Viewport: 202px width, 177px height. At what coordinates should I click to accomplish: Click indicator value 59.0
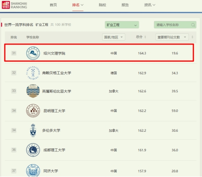175,111
